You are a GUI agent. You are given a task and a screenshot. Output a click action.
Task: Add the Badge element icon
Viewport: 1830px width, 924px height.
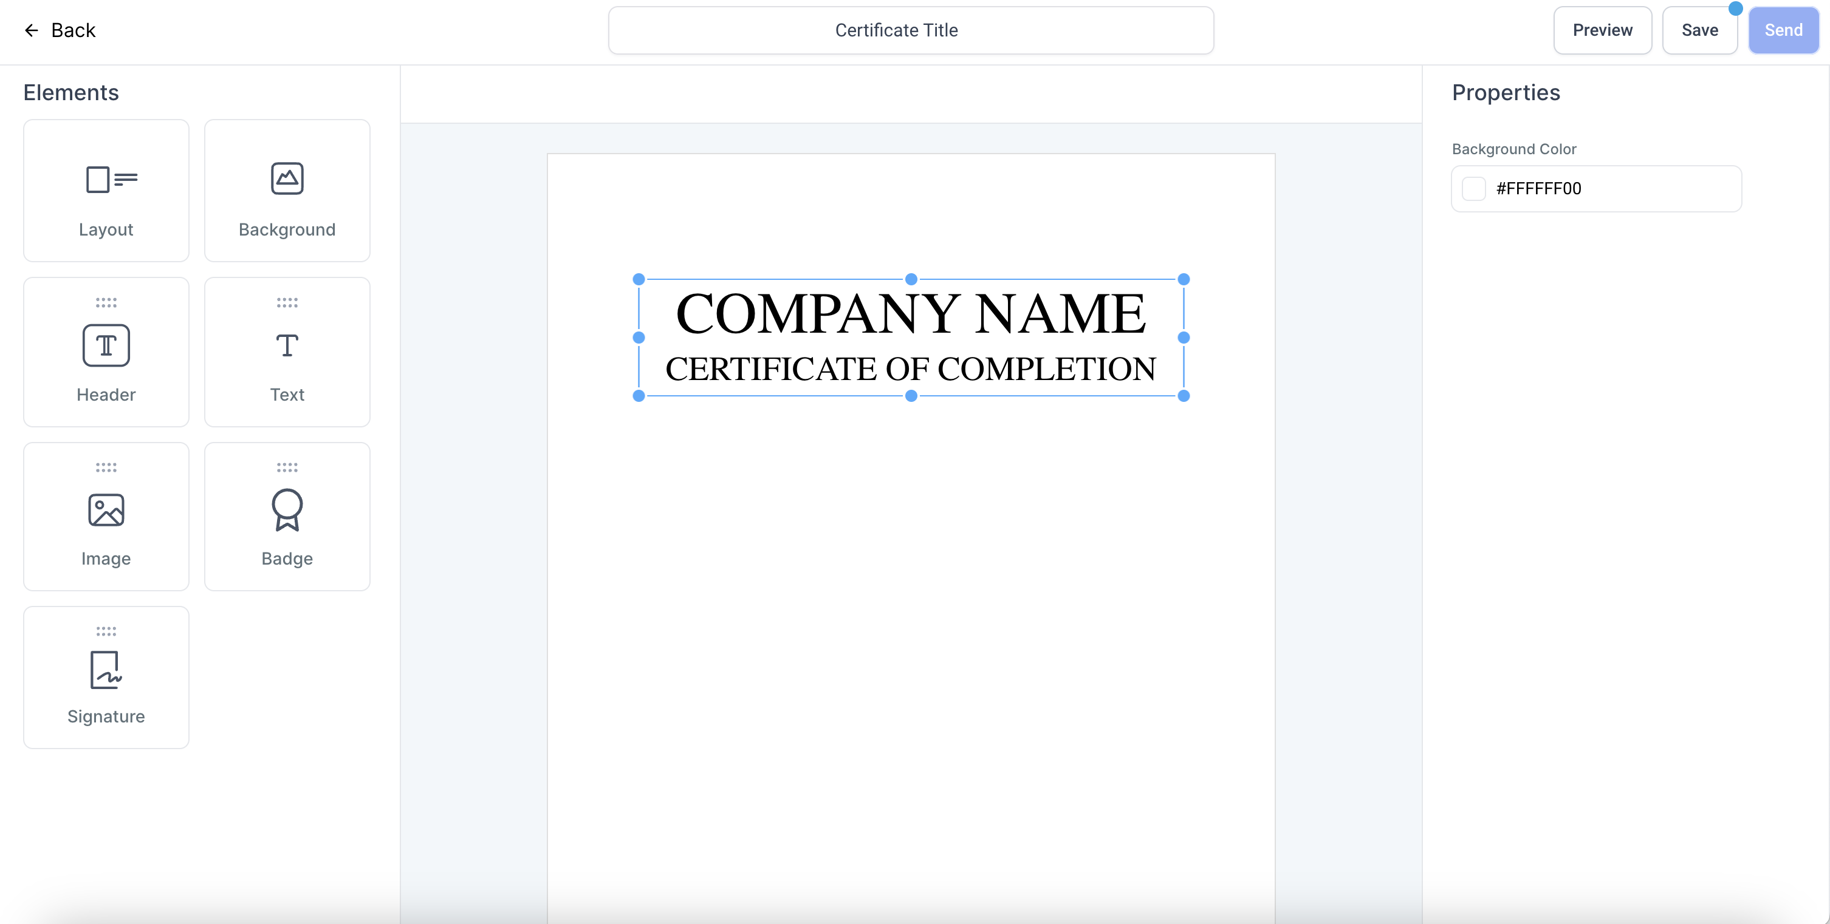287,509
